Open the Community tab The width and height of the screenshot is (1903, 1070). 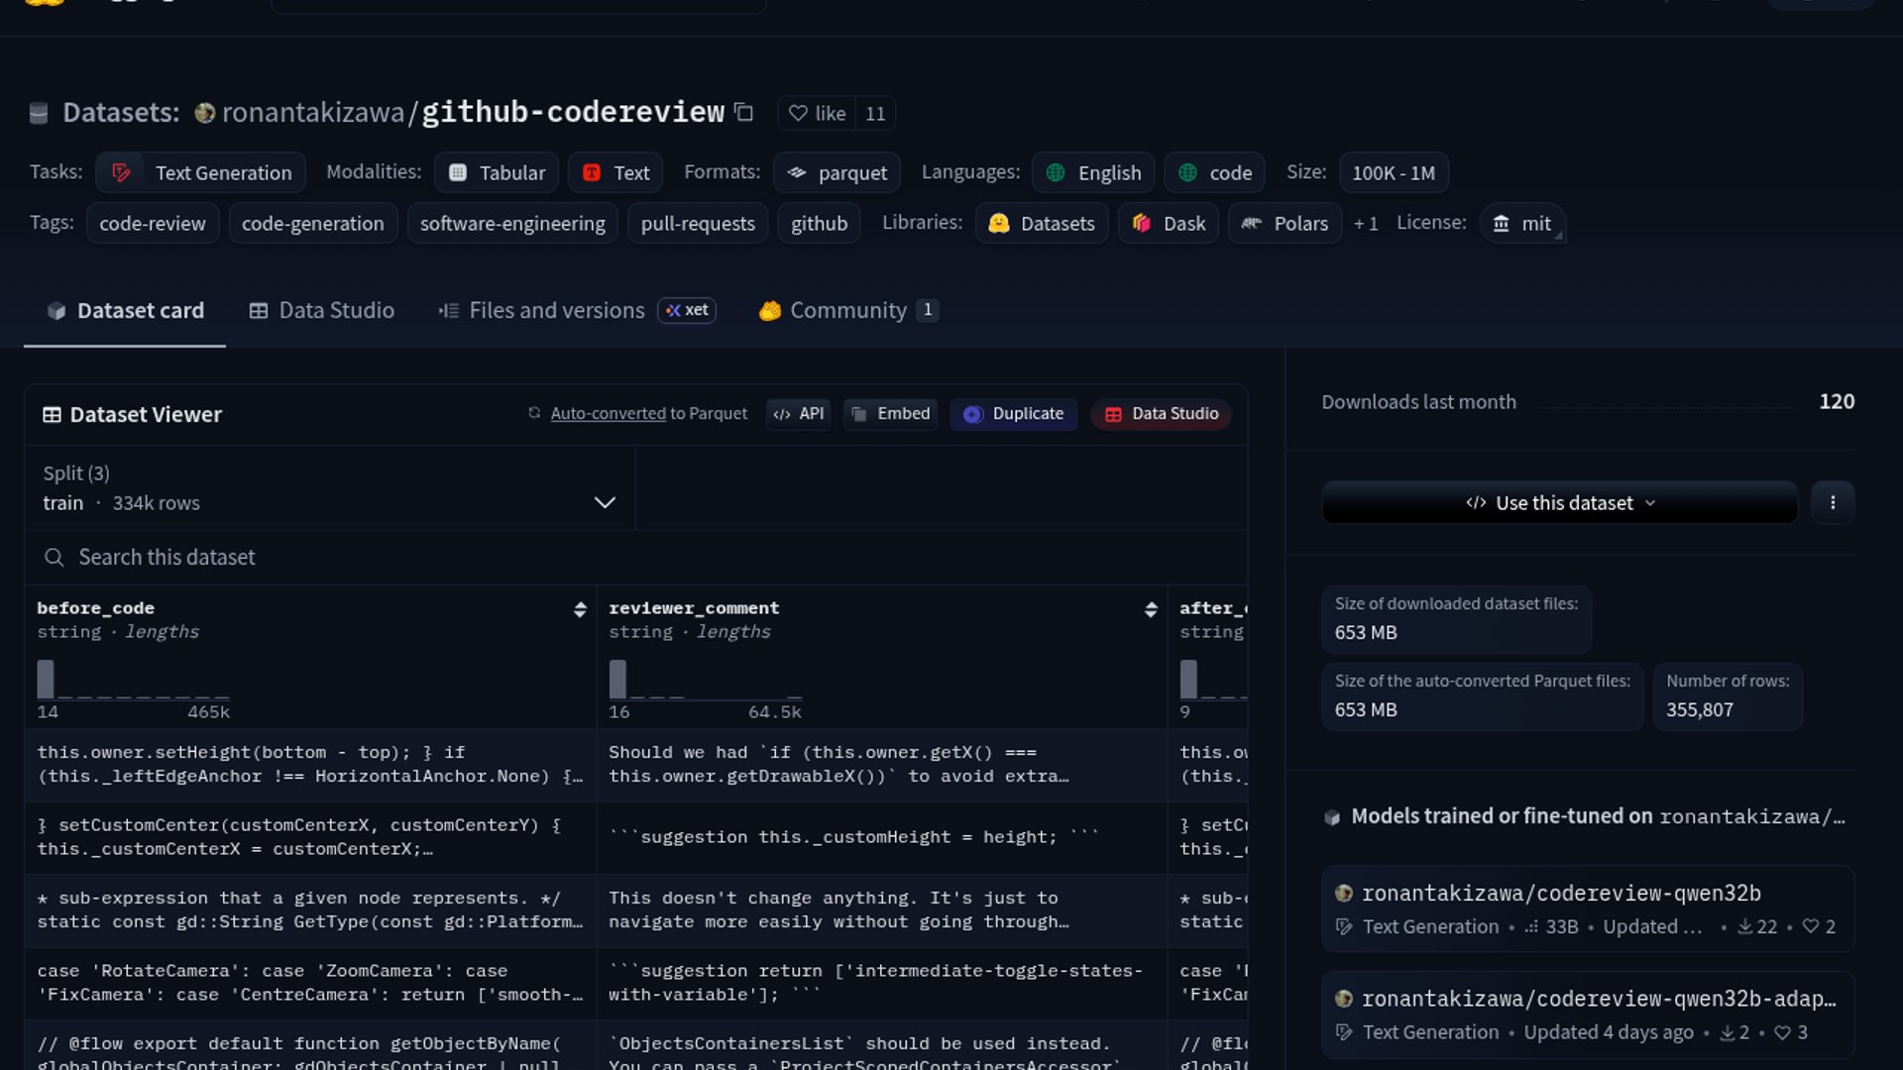pos(847,311)
